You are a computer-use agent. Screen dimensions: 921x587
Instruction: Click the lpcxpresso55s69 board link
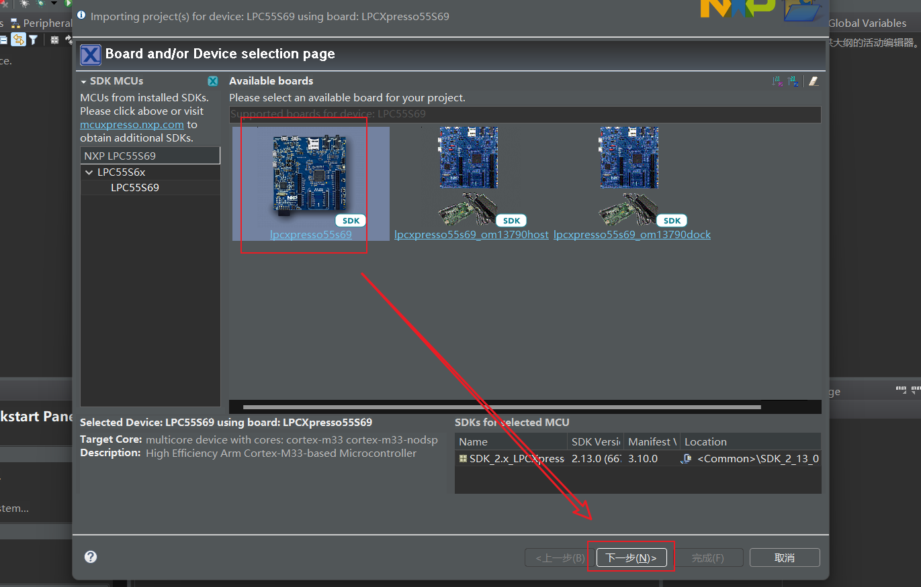[x=311, y=235]
